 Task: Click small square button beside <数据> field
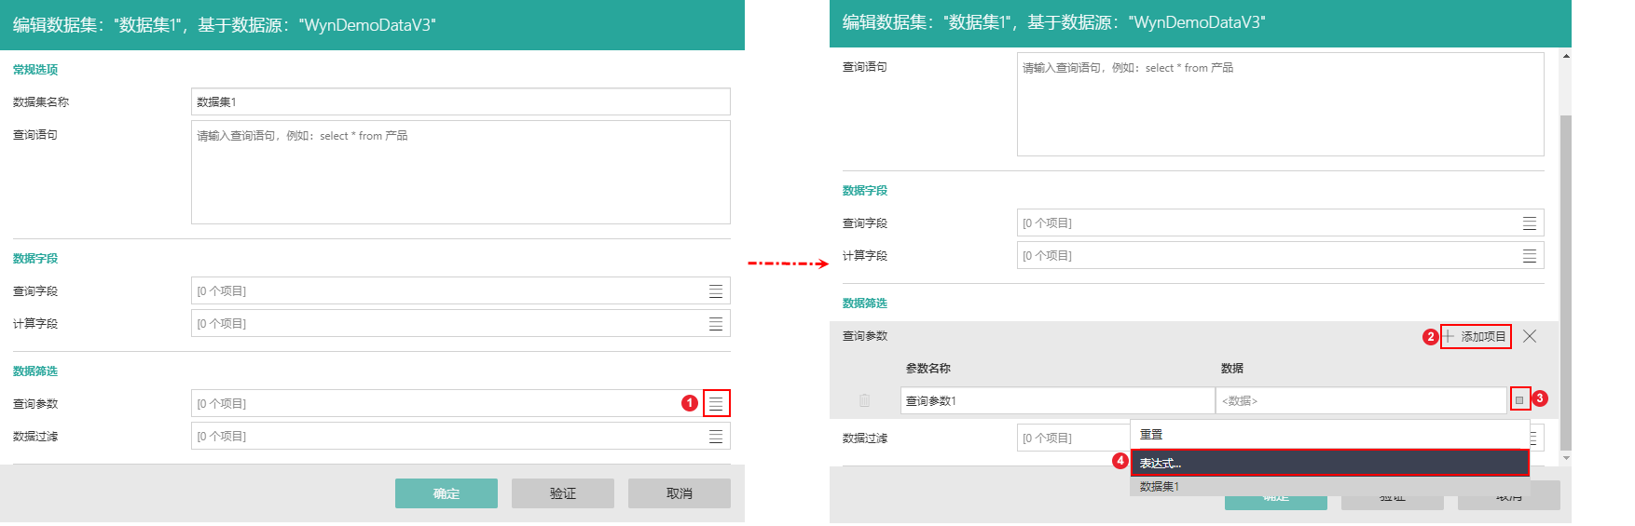1519,400
